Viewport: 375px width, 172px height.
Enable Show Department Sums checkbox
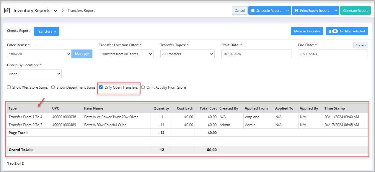pos(53,87)
